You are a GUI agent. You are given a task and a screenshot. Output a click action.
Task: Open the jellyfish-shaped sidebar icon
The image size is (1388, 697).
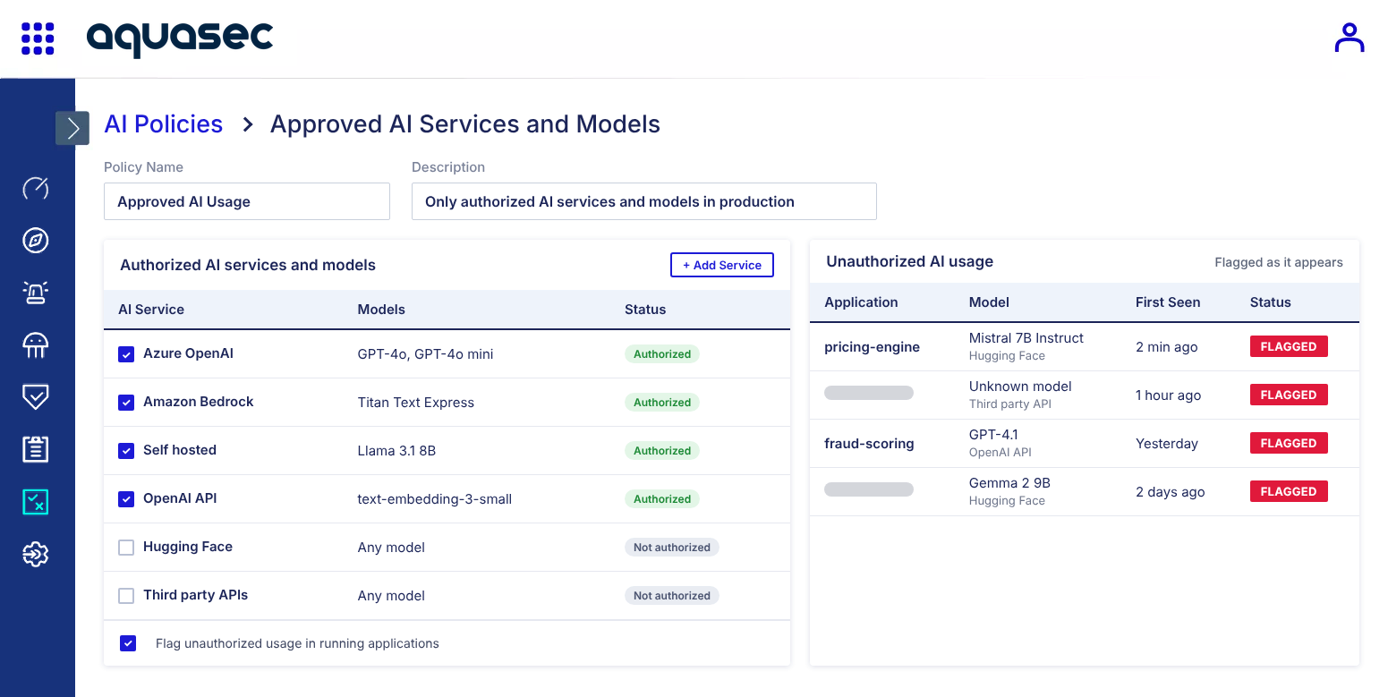point(36,345)
